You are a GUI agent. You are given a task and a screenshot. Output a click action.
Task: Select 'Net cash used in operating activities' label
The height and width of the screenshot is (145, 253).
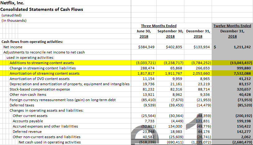click(50, 142)
